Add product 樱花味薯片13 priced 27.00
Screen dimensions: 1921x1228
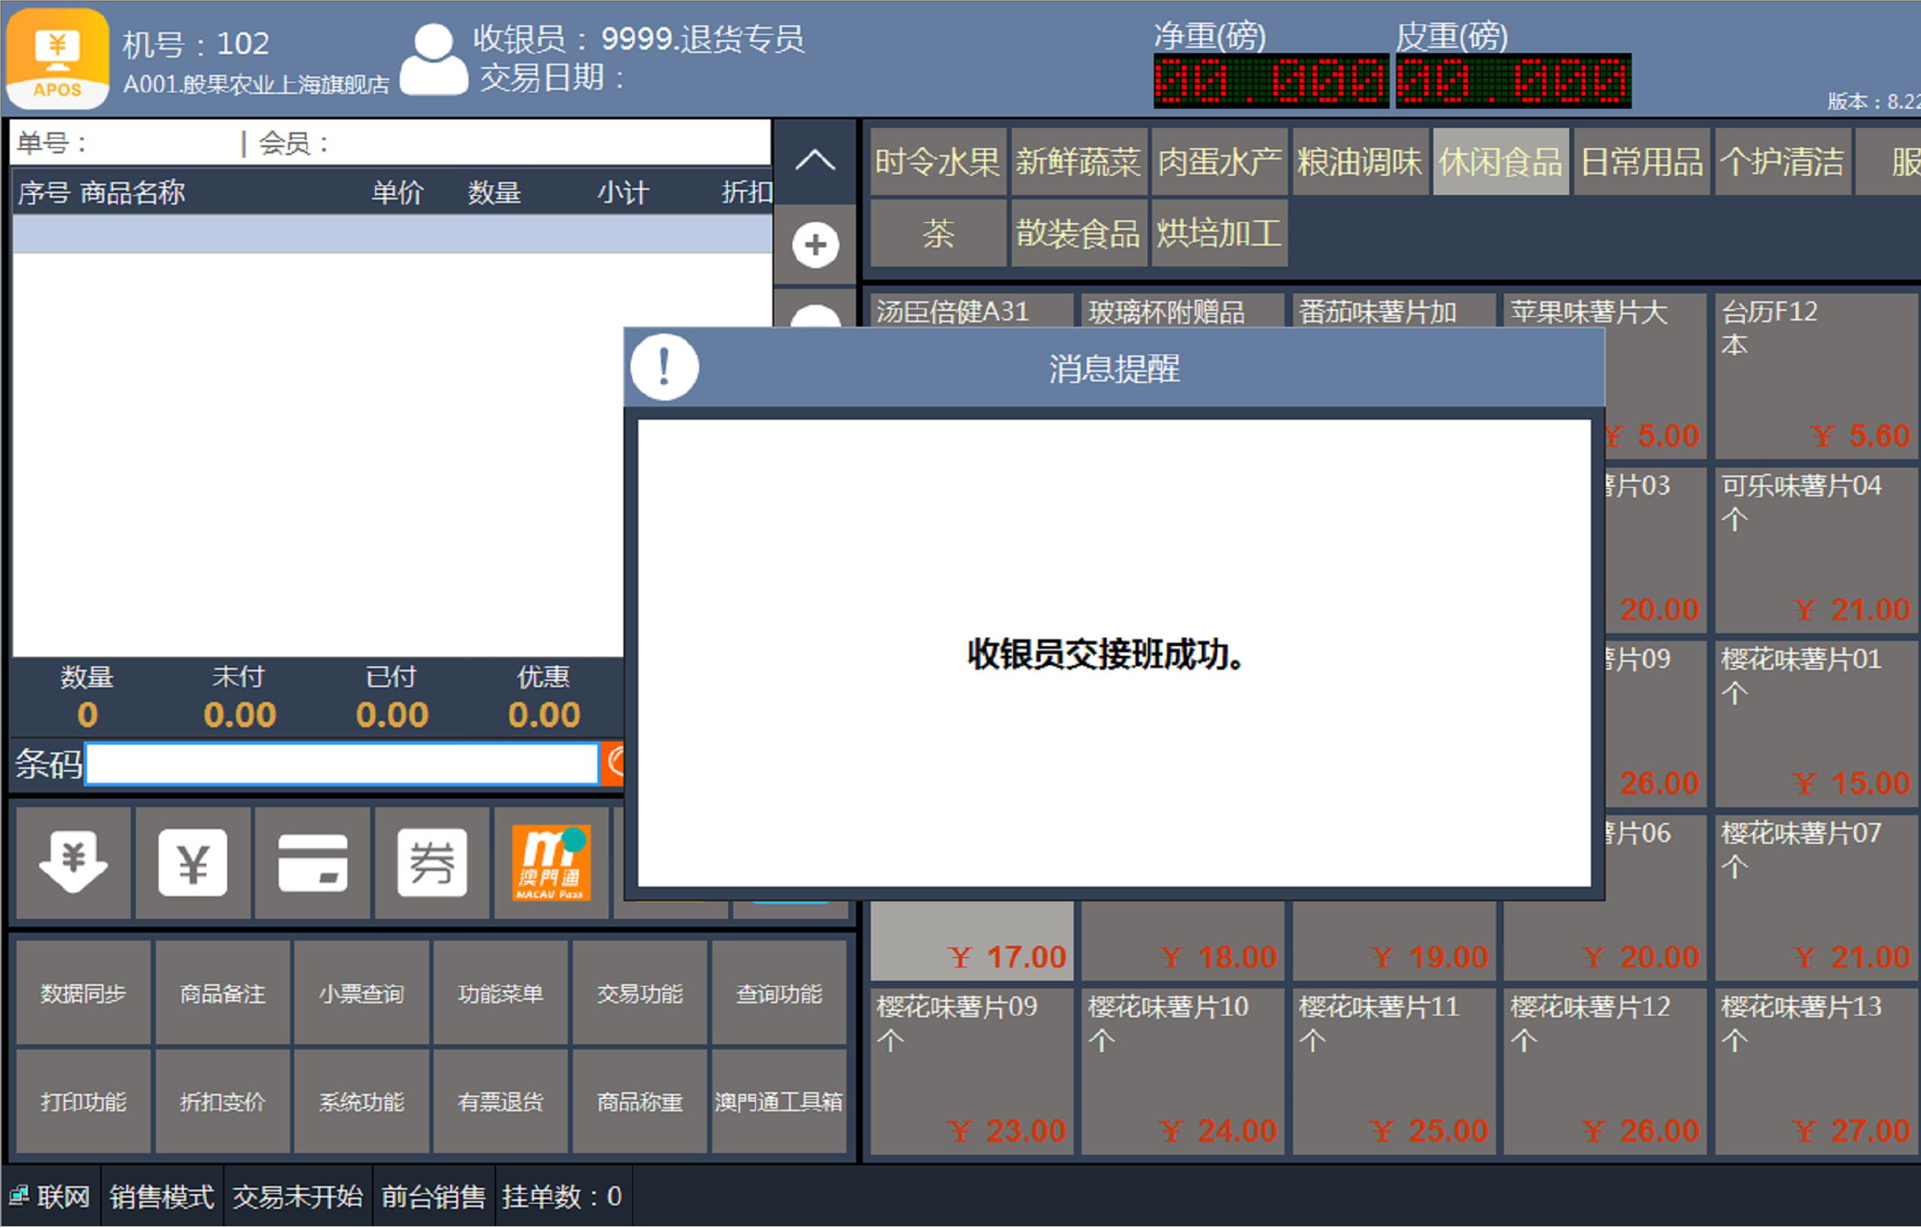pos(1817,1071)
